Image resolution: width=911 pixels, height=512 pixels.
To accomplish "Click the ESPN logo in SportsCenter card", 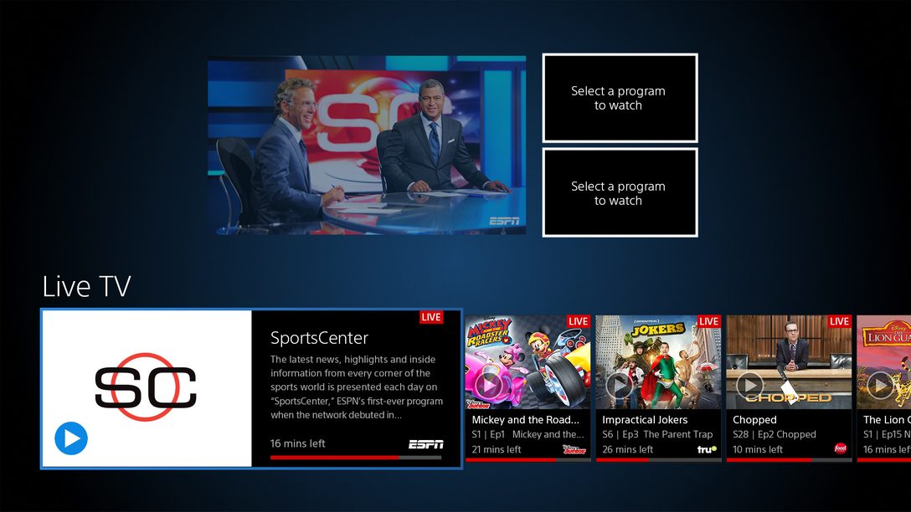I will pos(425,444).
